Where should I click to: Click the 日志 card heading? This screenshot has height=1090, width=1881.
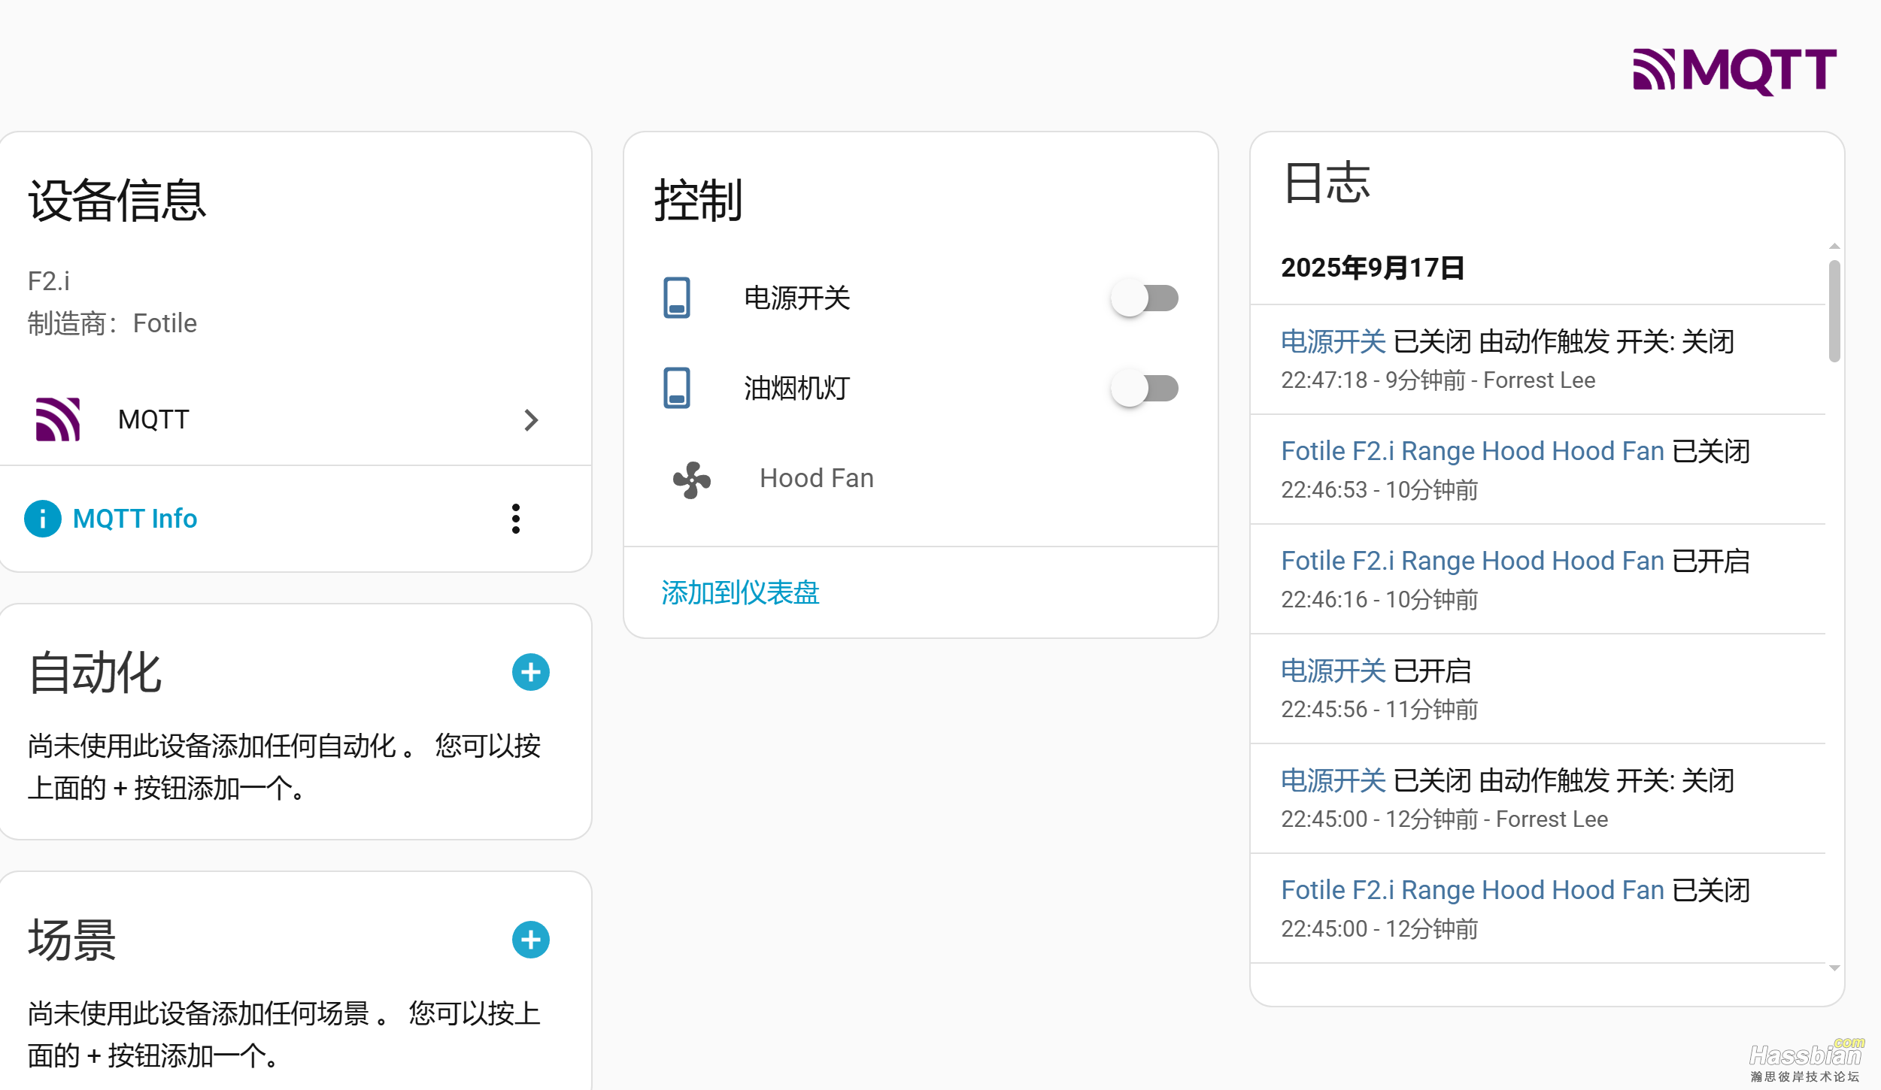1327,183
